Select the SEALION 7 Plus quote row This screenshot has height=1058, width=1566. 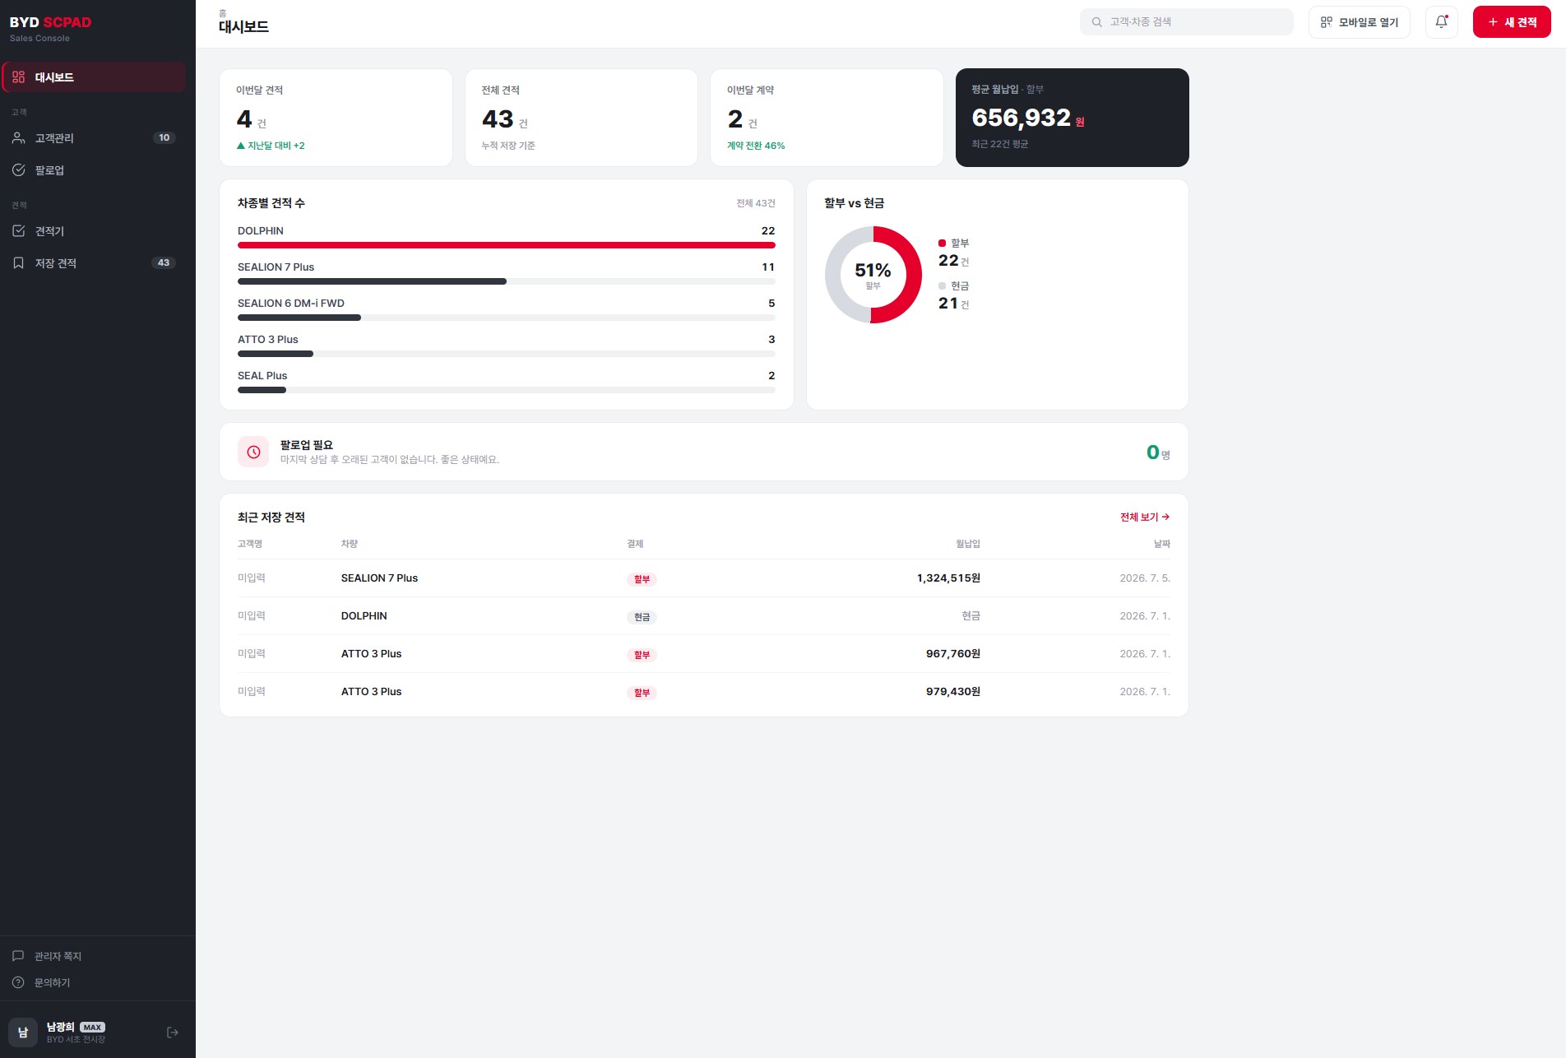coord(704,578)
